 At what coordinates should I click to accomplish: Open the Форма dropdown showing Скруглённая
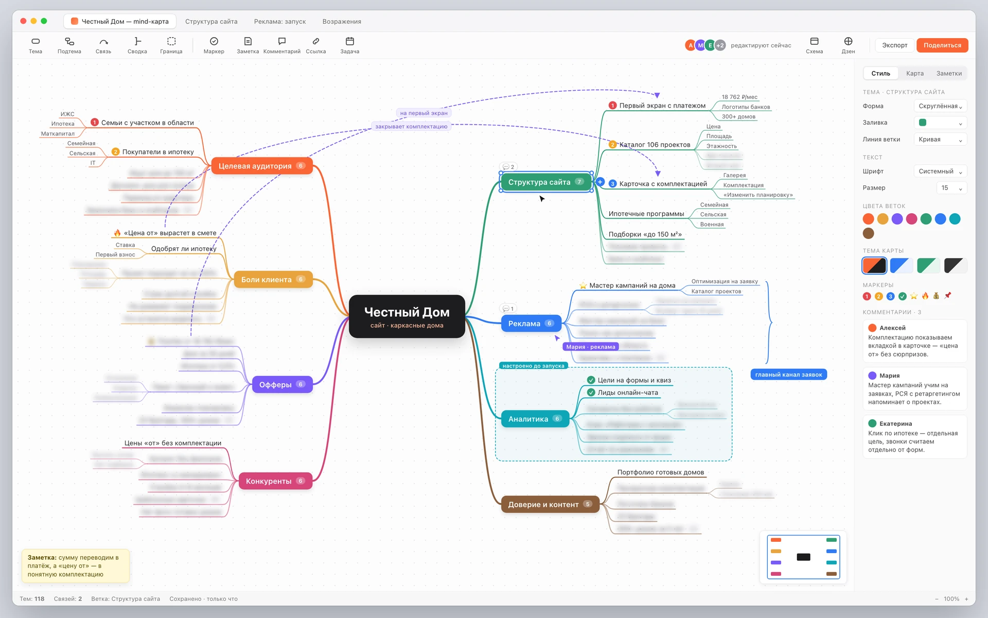pyautogui.click(x=940, y=106)
